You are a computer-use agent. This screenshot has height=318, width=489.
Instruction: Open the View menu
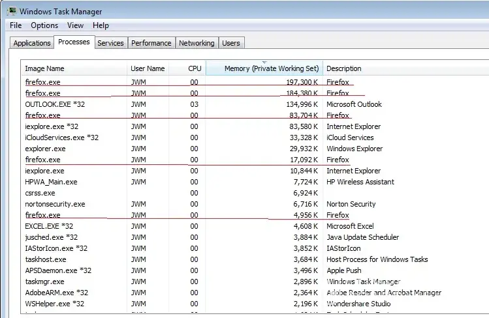click(x=75, y=25)
